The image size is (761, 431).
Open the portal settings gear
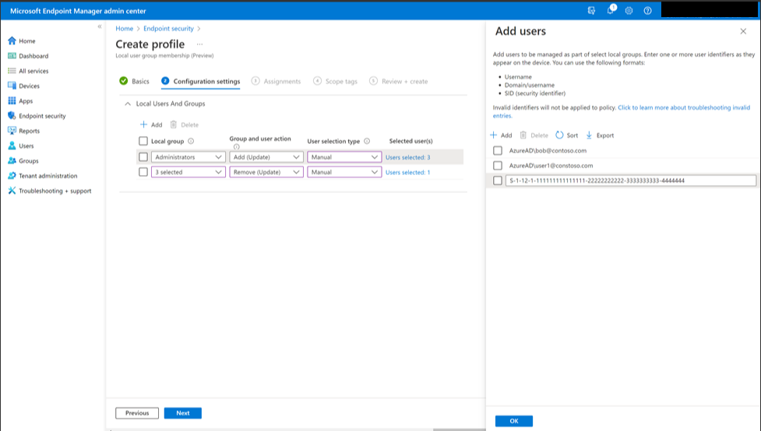[629, 11]
